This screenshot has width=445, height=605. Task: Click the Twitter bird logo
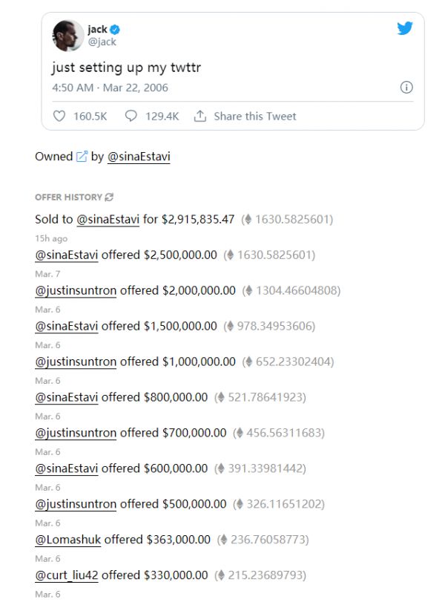(404, 29)
